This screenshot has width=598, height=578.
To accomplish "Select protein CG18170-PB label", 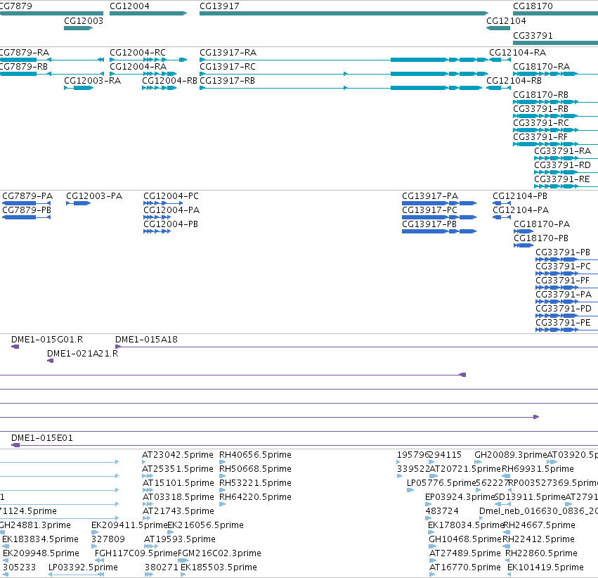I will pyautogui.click(x=541, y=239).
